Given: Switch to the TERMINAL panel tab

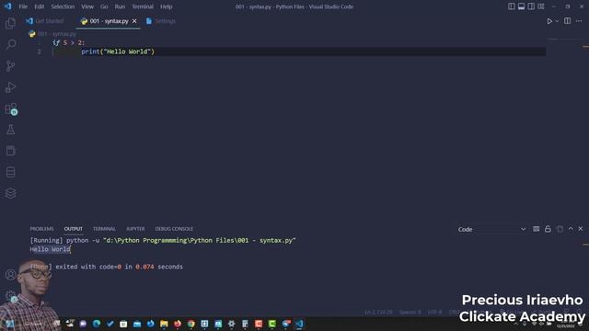Looking at the screenshot, I should click(x=104, y=229).
